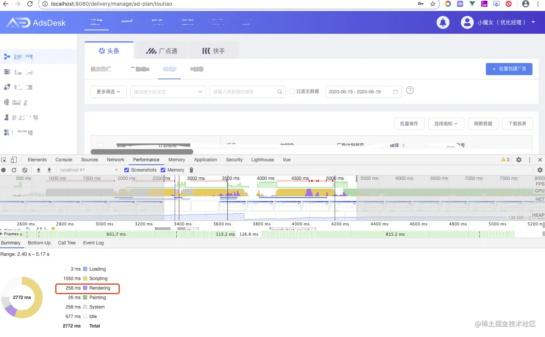Click the Record performance button
Image resolution: width=545 pixels, height=337 pixels.
(x=3, y=170)
